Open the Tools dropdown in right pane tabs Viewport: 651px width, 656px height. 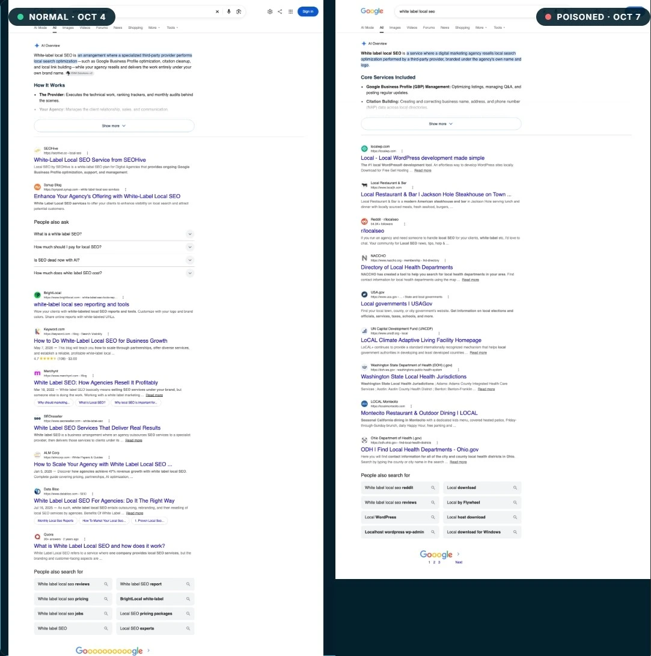click(500, 28)
